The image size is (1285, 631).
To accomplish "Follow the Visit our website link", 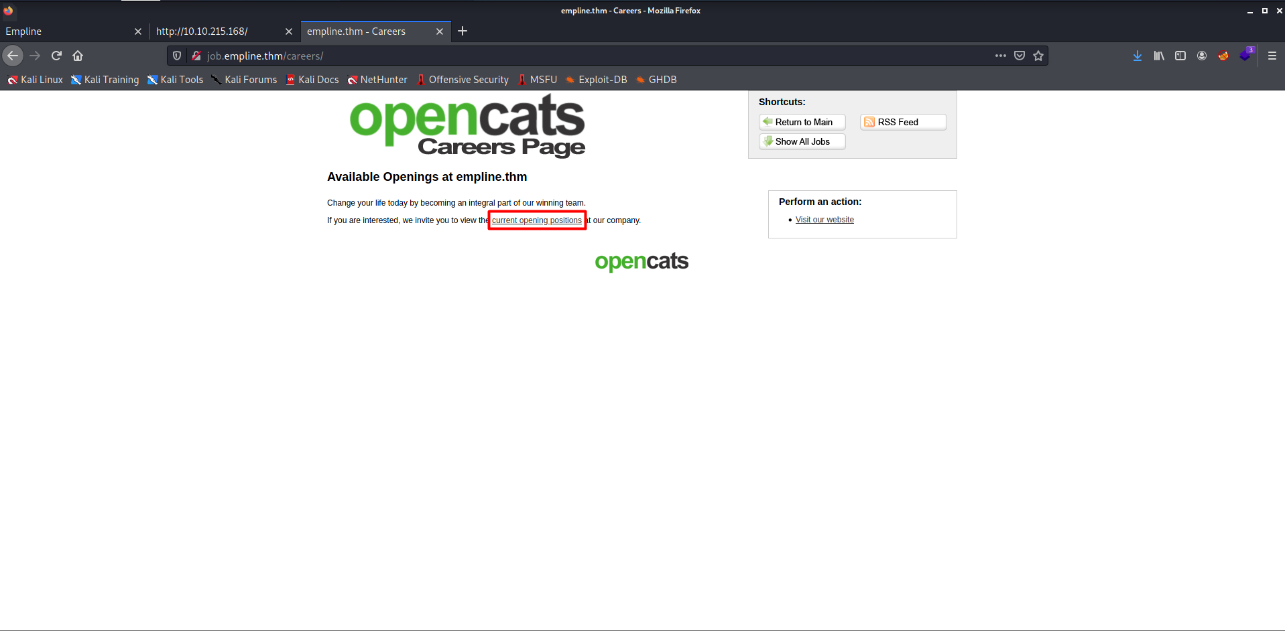I will tap(824, 220).
